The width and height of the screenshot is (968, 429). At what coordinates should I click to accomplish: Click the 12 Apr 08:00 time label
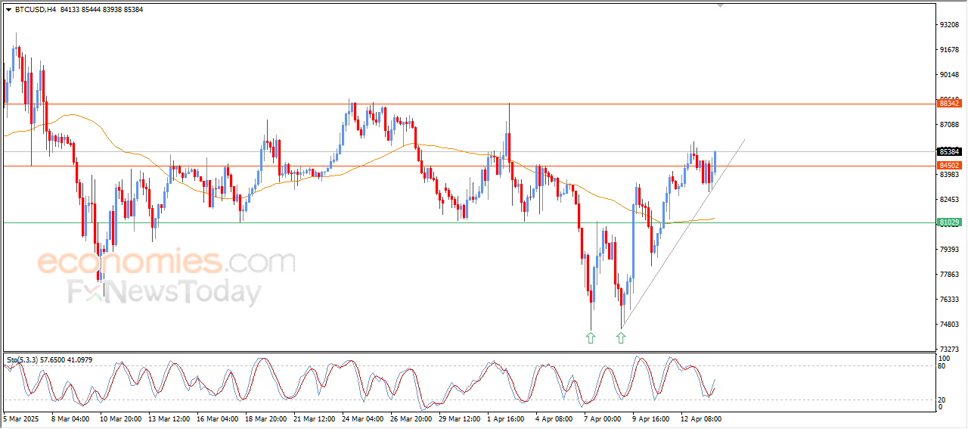pyautogui.click(x=702, y=418)
